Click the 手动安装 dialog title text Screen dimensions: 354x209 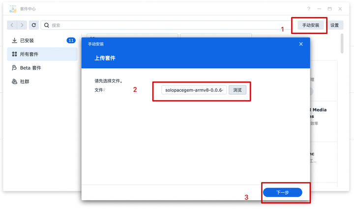click(96, 44)
